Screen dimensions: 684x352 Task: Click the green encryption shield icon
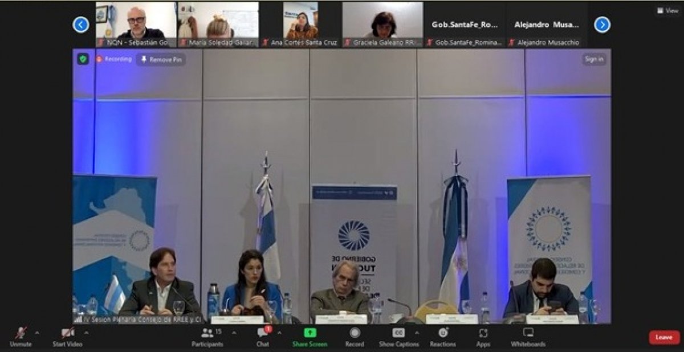[83, 59]
